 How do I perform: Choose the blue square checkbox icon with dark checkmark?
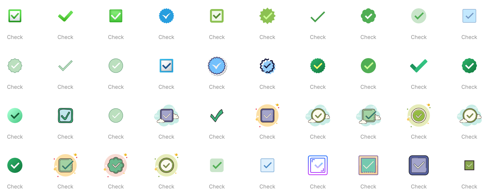[x=166, y=66]
